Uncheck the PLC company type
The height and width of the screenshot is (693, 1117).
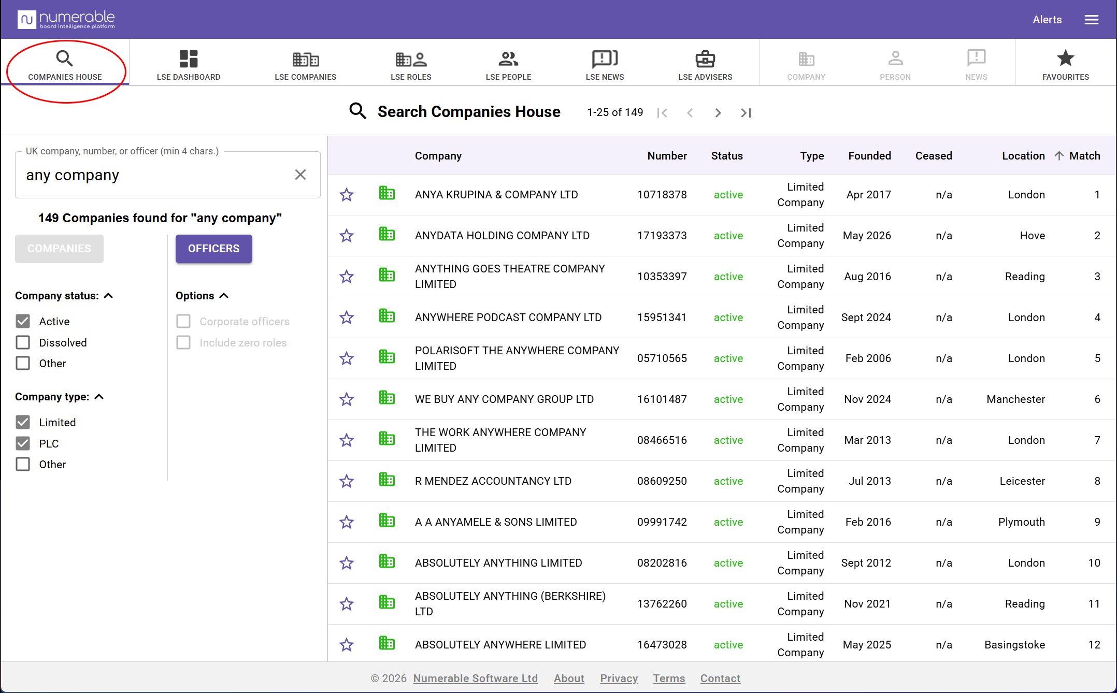(23, 443)
